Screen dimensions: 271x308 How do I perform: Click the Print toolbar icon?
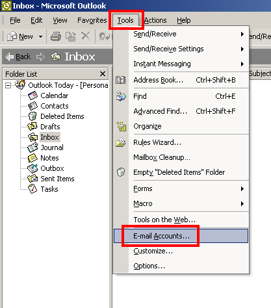[56, 36]
